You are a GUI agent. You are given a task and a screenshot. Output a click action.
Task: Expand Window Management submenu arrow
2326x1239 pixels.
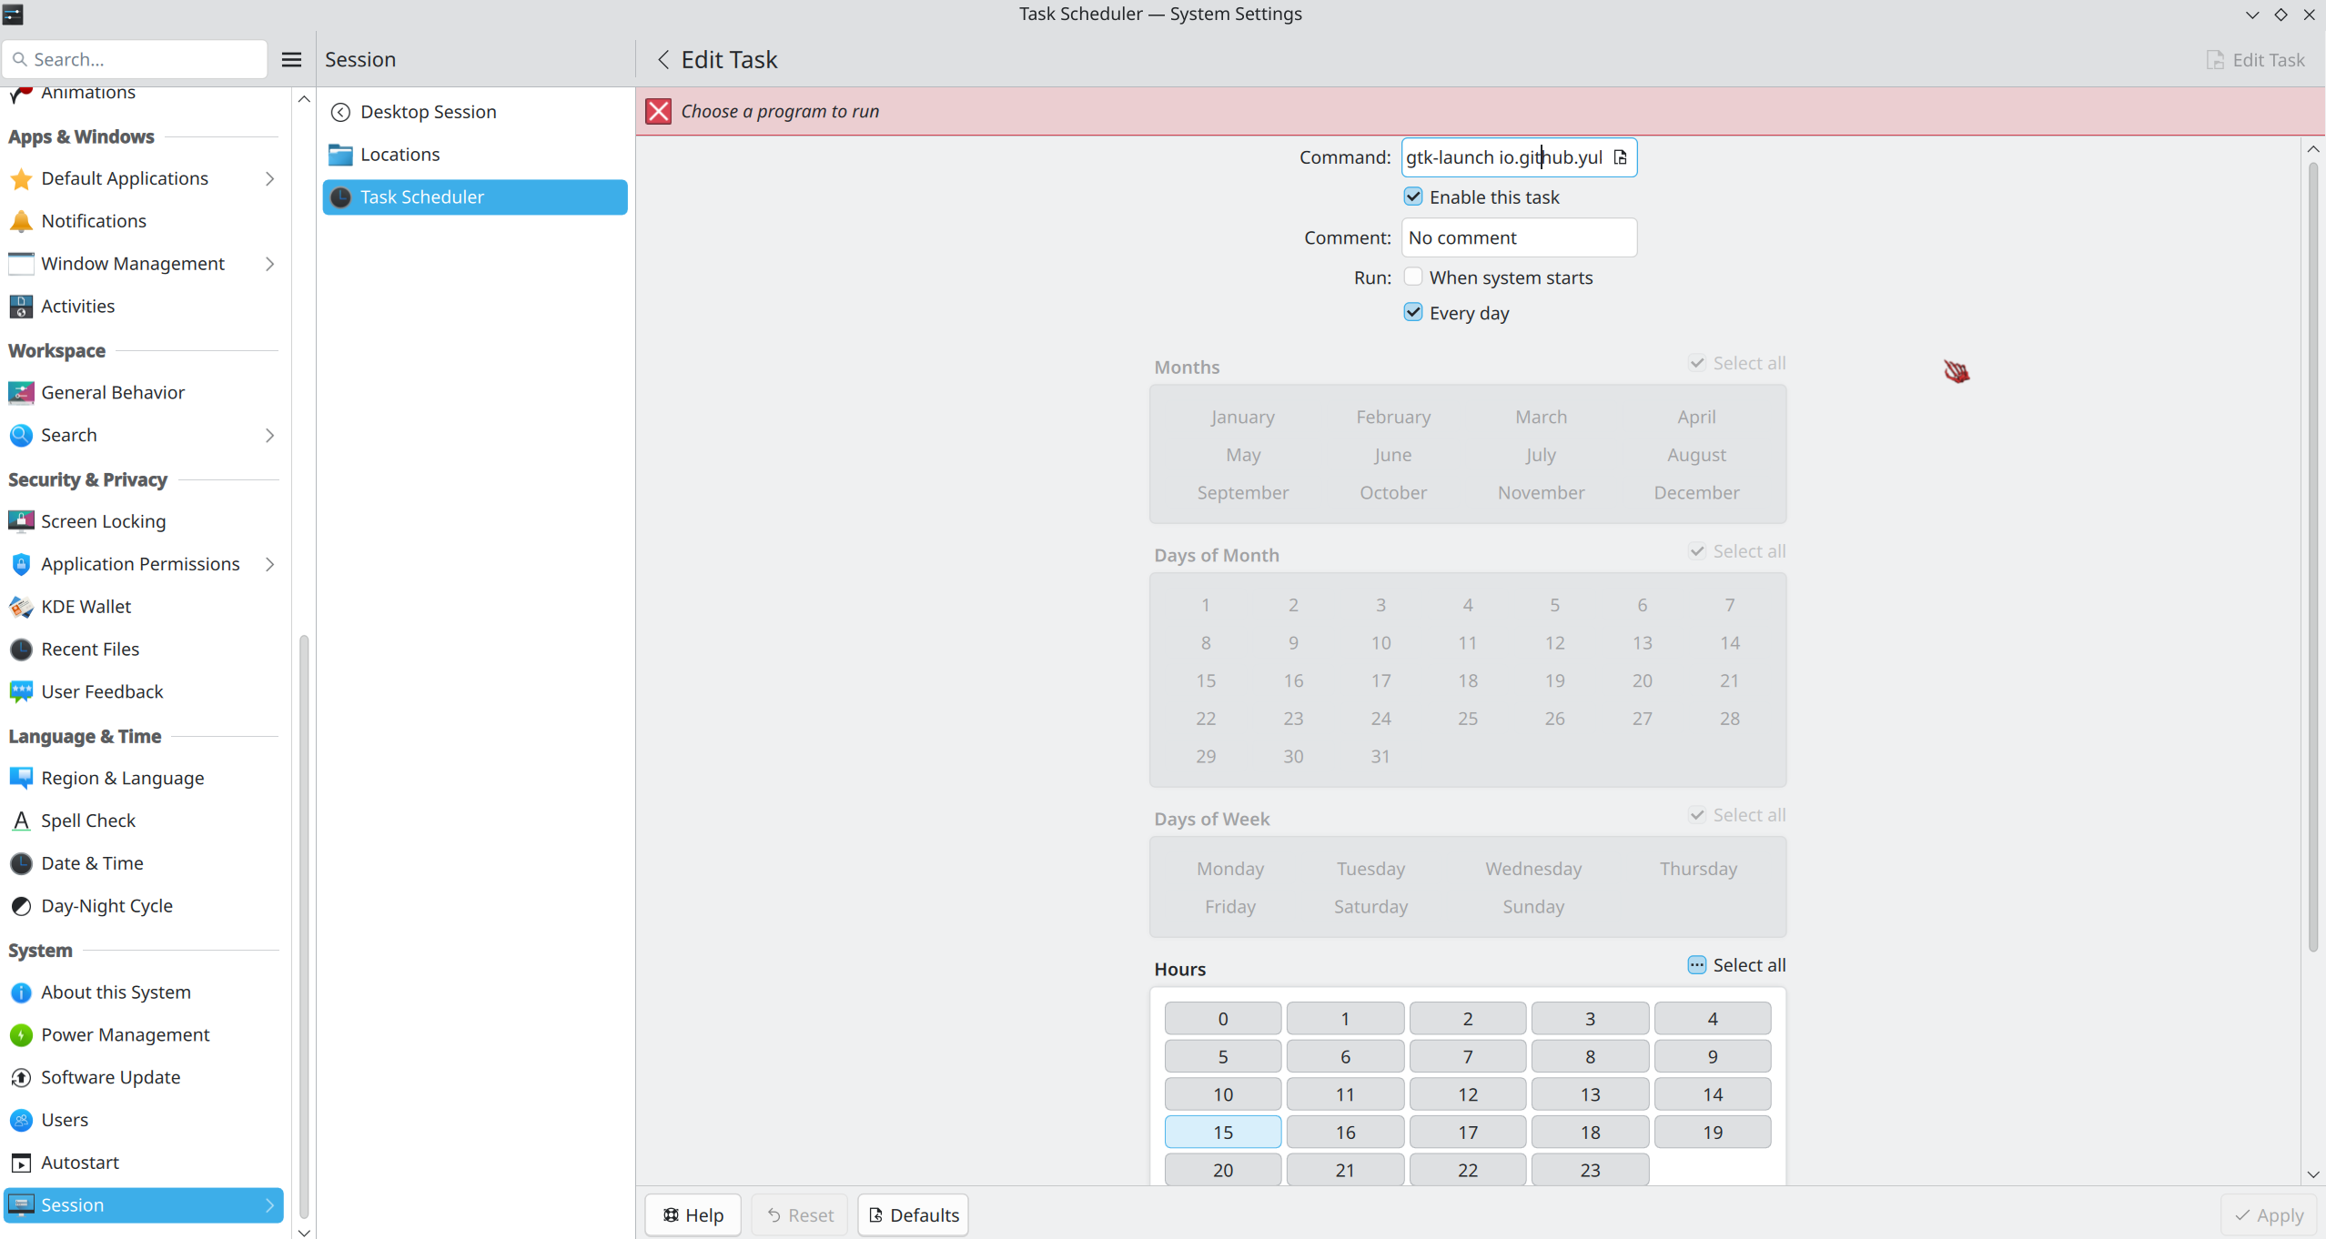(x=269, y=264)
